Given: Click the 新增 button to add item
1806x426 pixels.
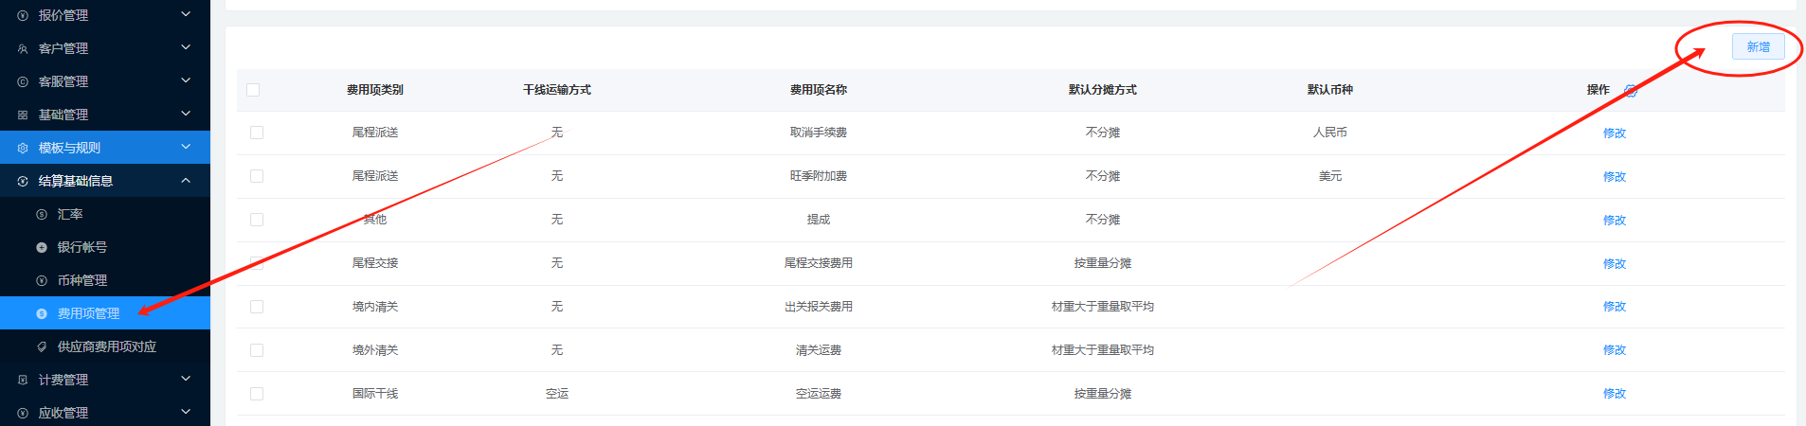Looking at the screenshot, I should (x=1758, y=46).
